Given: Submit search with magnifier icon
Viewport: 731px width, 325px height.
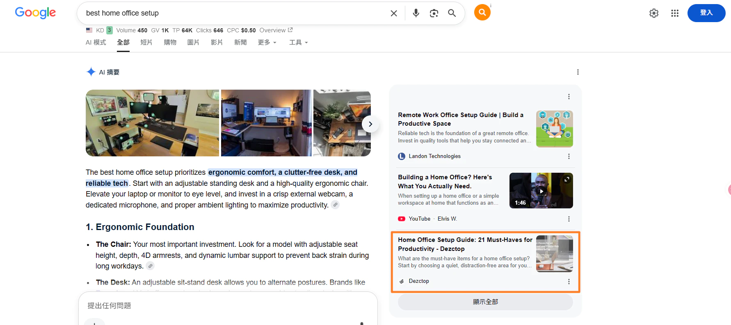Looking at the screenshot, I should pos(452,13).
